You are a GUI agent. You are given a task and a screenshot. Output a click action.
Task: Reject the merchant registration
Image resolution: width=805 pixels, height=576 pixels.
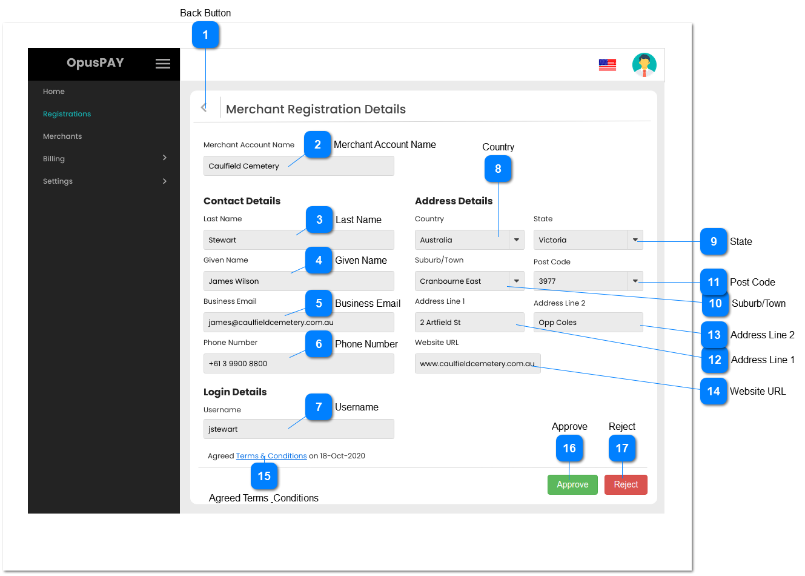(x=625, y=484)
